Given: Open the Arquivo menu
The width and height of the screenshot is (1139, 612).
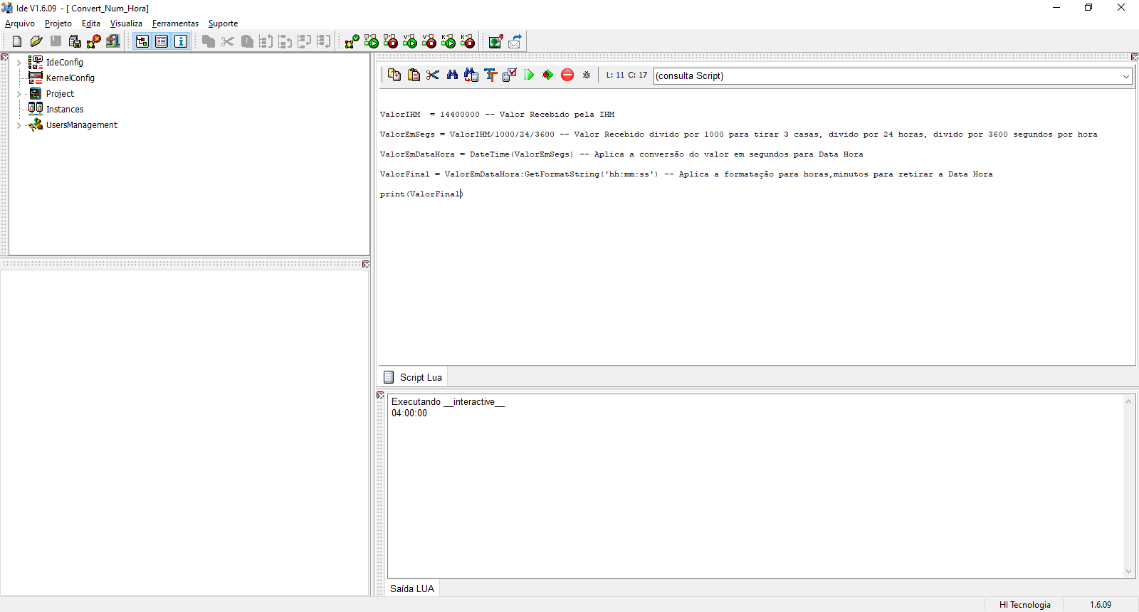Looking at the screenshot, I should [20, 23].
